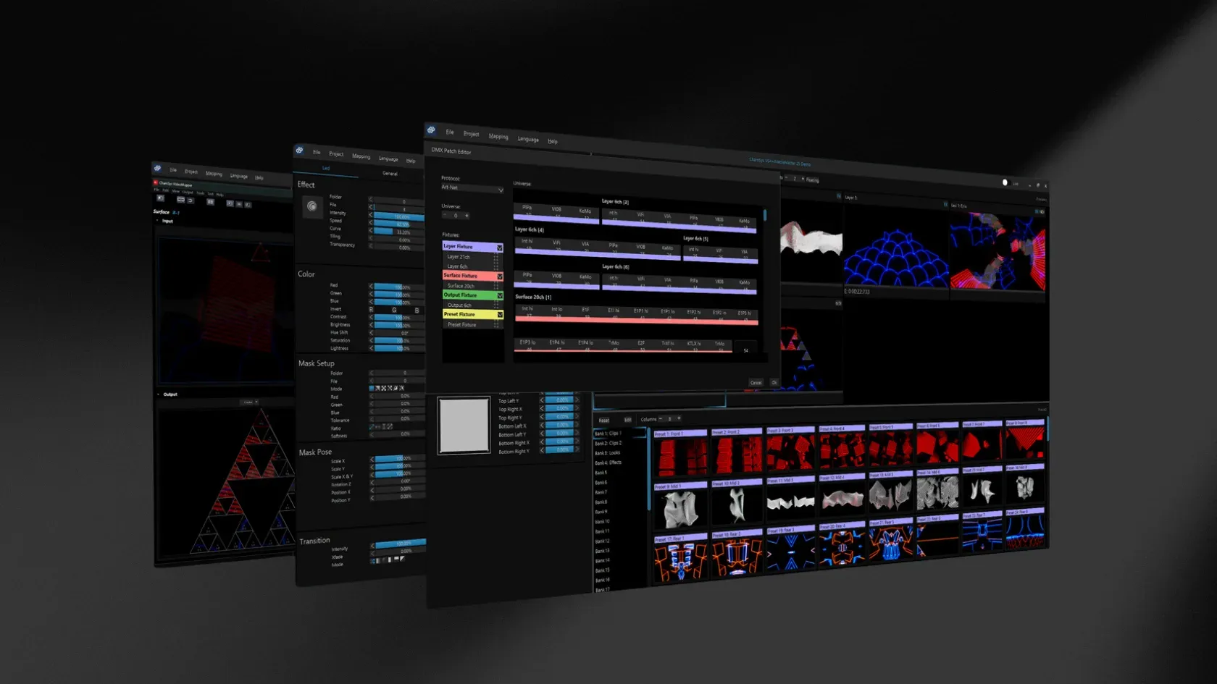
Task: Open File menu in DMX Patch Editor window
Action: pos(450,132)
